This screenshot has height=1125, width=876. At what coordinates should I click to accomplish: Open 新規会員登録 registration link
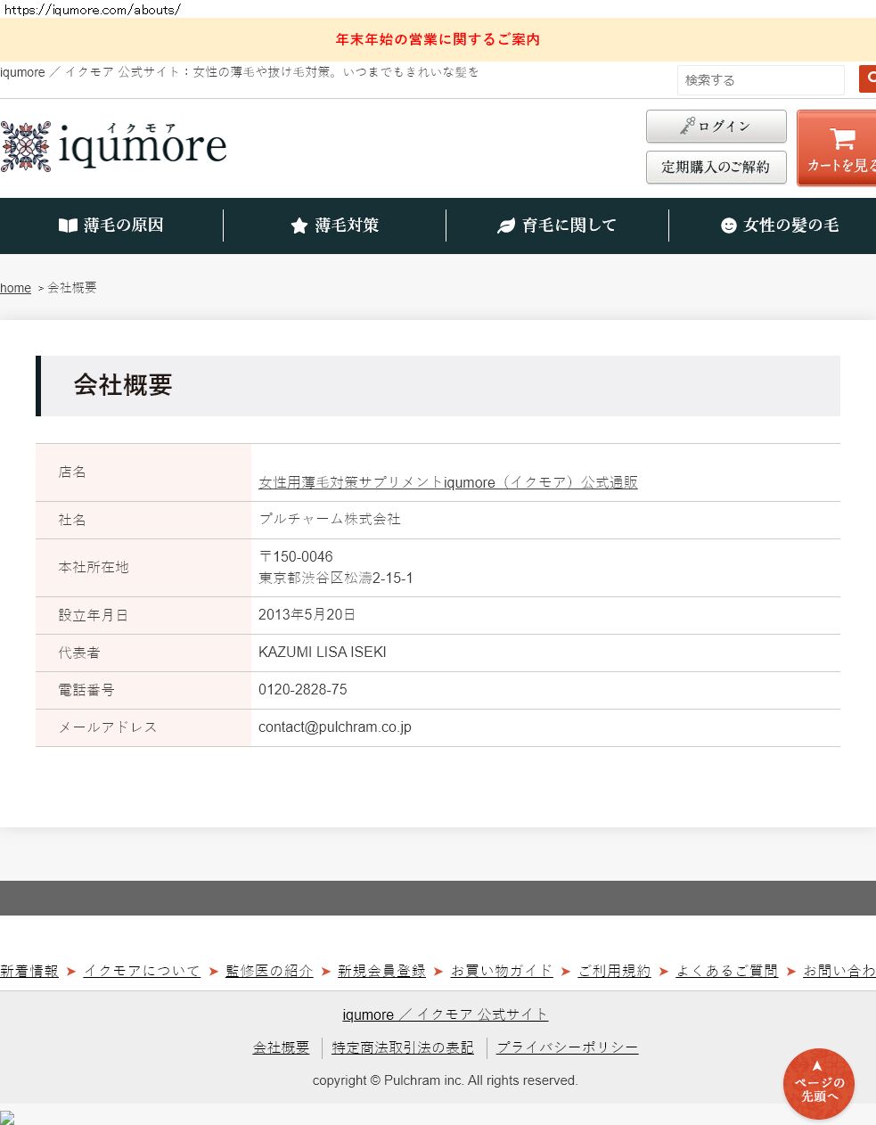tap(381, 971)
